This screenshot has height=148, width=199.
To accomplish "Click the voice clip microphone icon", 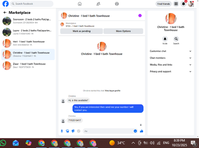I will tap(62, 131).
